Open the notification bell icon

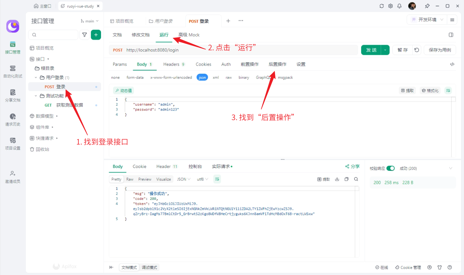[x=399, y=6]
